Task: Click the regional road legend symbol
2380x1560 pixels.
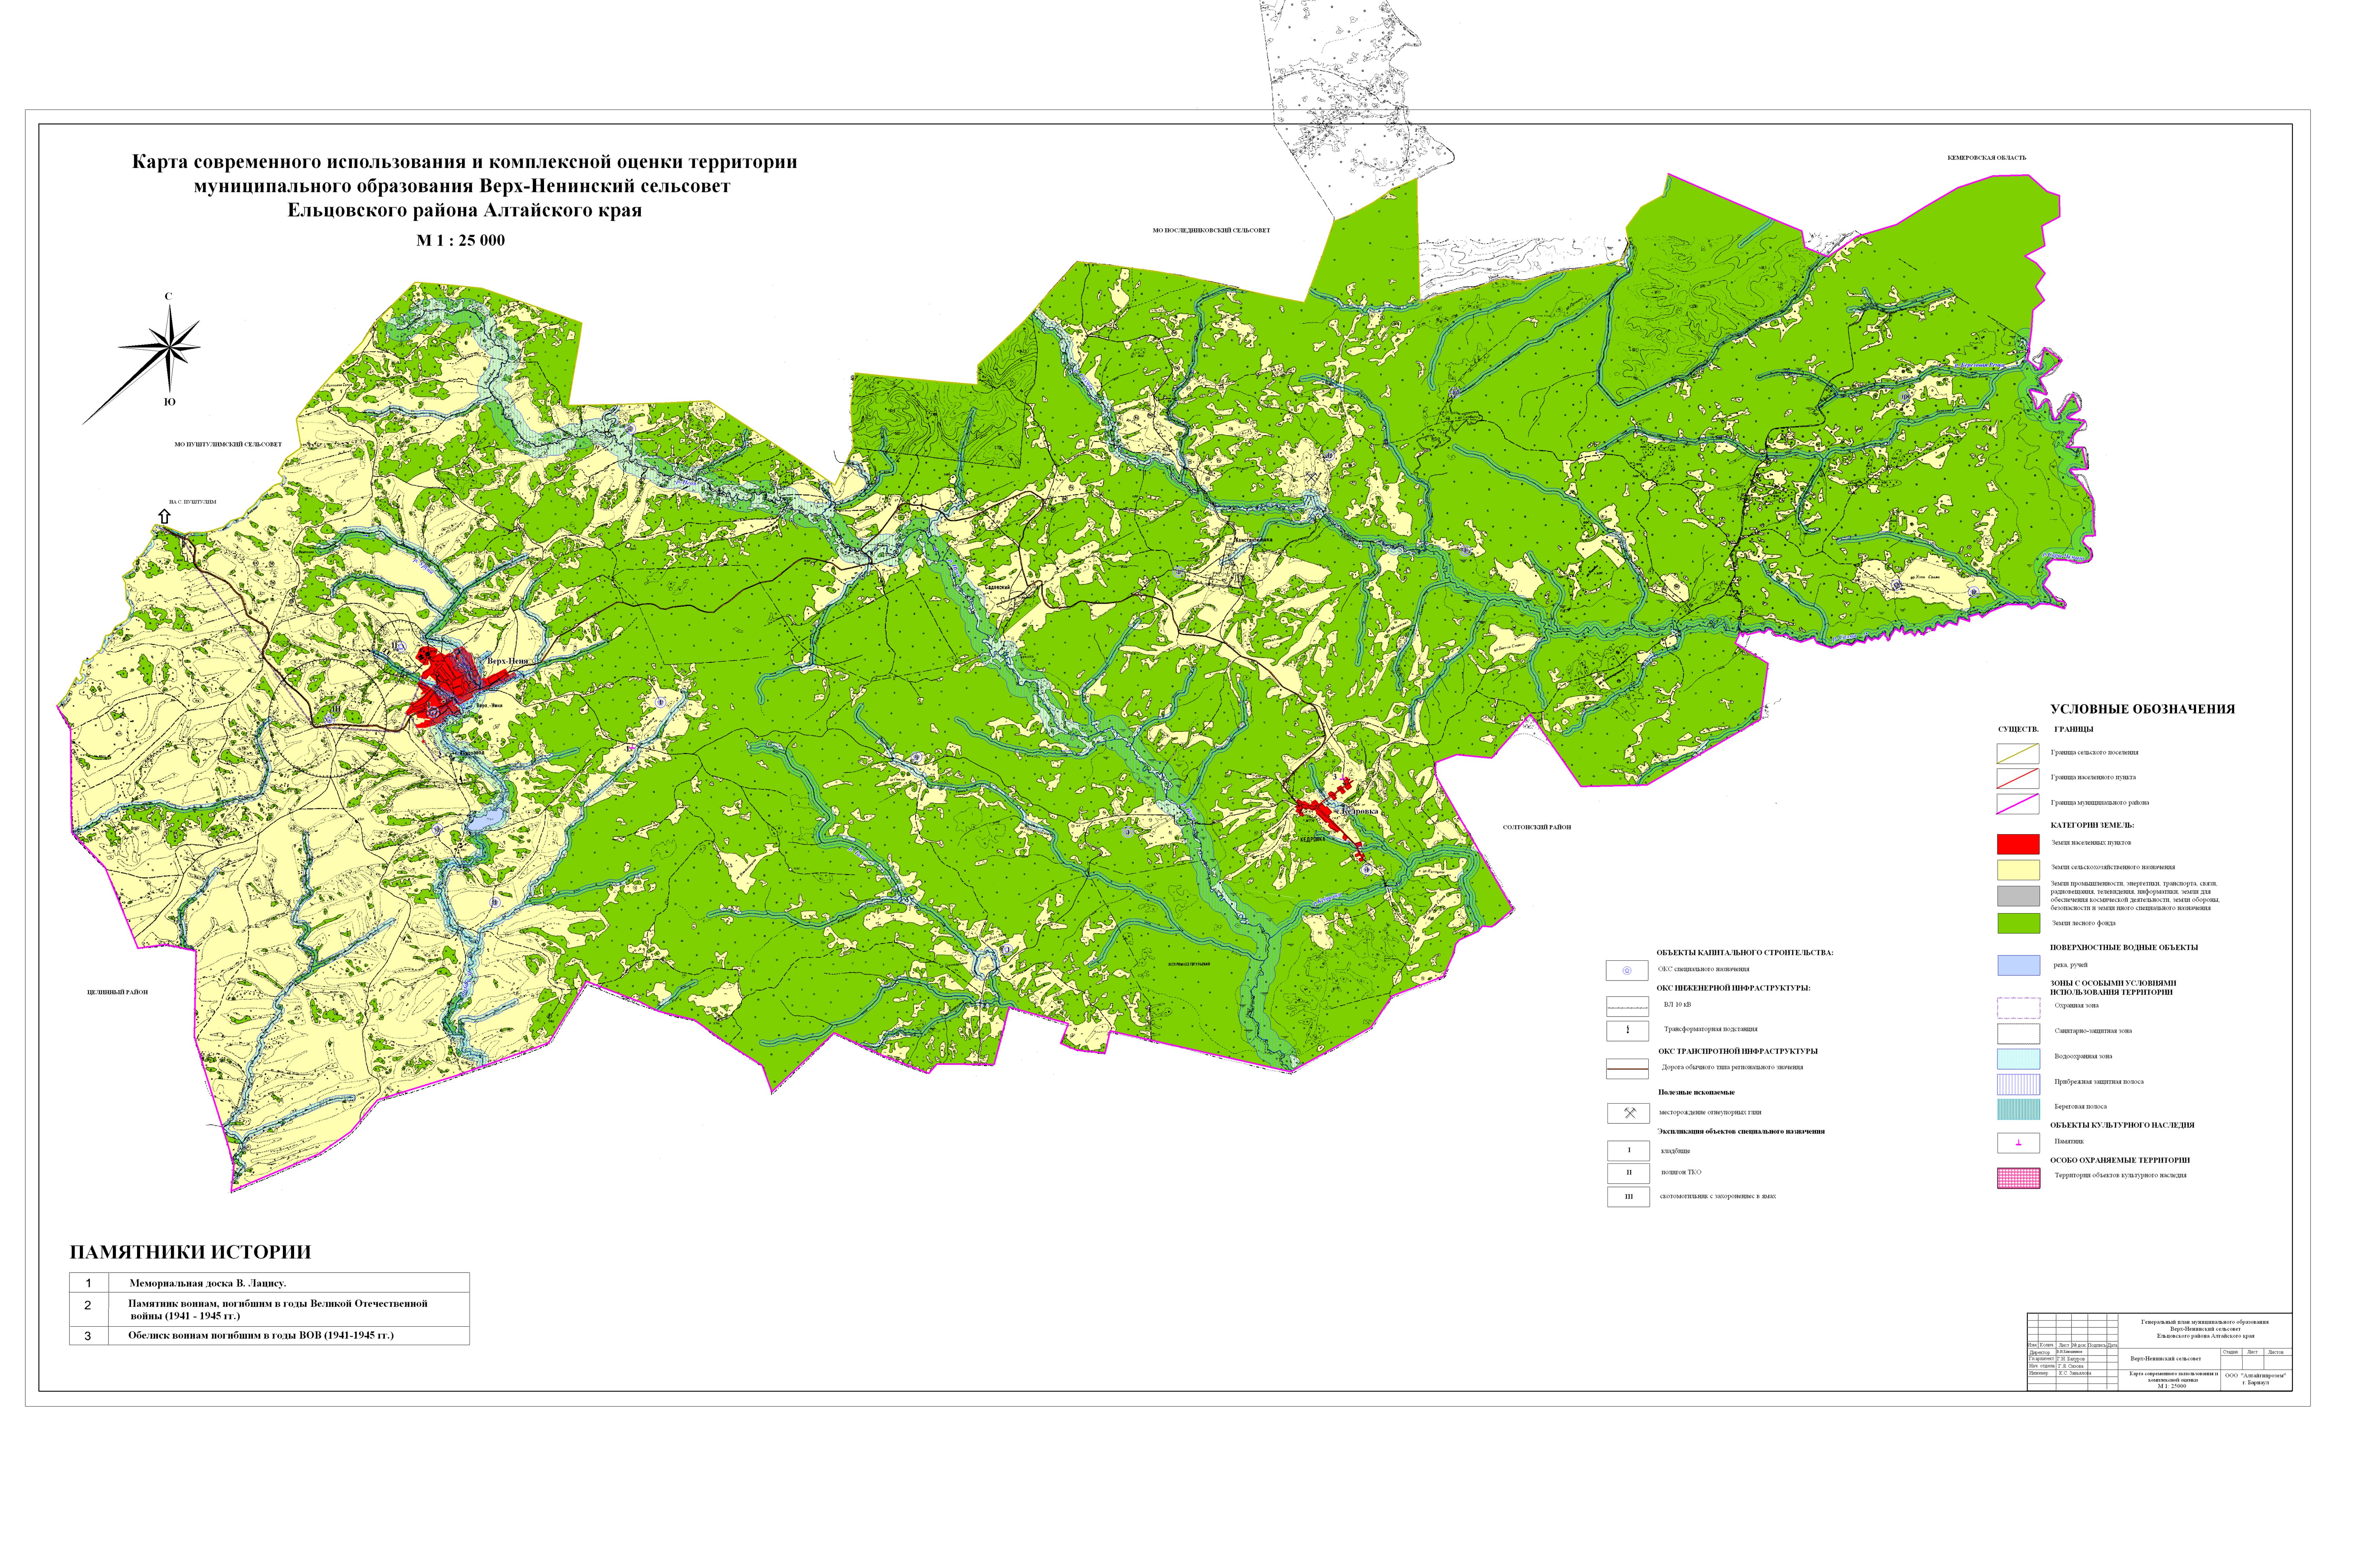Action: 1627,1069
